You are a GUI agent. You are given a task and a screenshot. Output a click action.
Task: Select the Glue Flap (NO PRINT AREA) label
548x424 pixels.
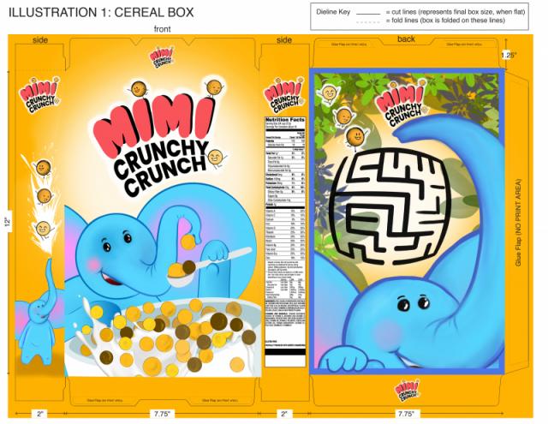click(x=518, y=223)
